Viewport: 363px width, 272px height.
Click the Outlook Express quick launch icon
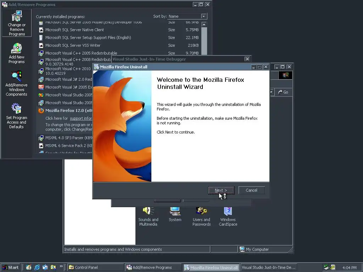(45, 267)
